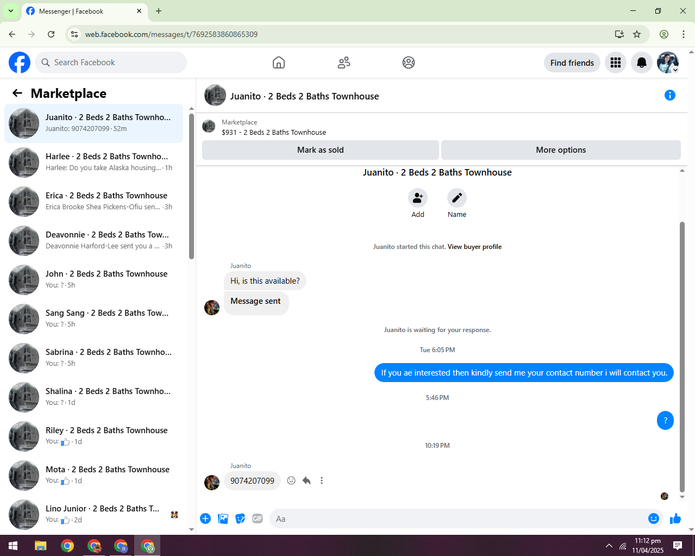Click the 'Hi, is this available?' message bubble
The width and height of the screenshot is (695, 556).
pos(265,281)
